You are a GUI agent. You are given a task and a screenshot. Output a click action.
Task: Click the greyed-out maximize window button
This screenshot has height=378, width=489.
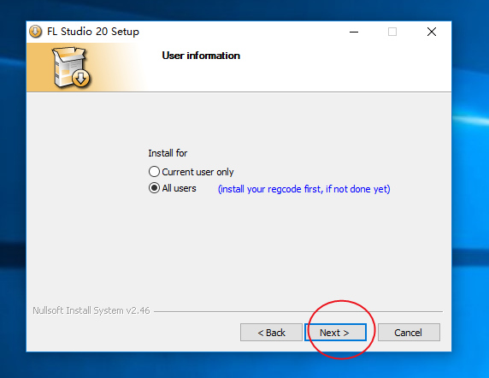(x=392, y=32)
